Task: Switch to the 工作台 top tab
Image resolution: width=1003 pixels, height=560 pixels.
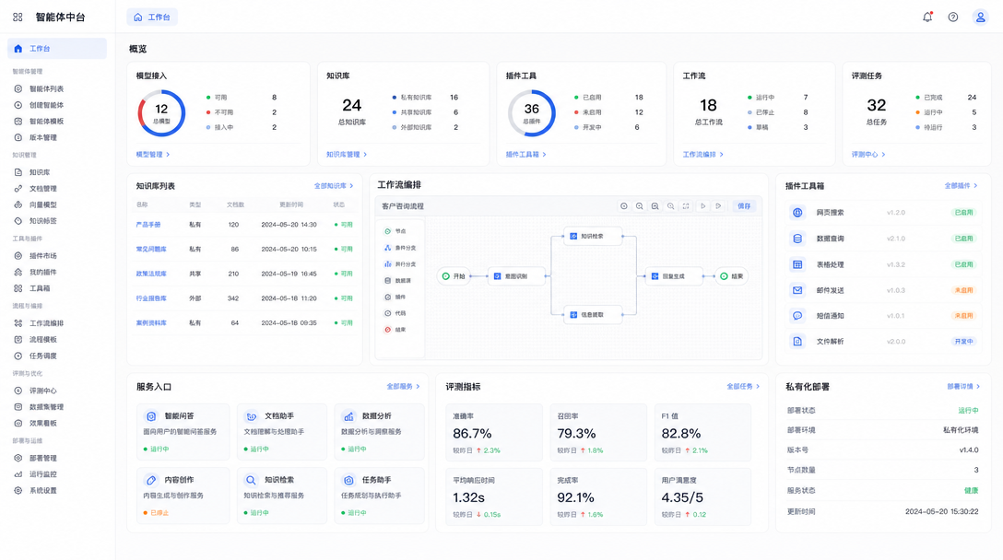Action: 152,17
